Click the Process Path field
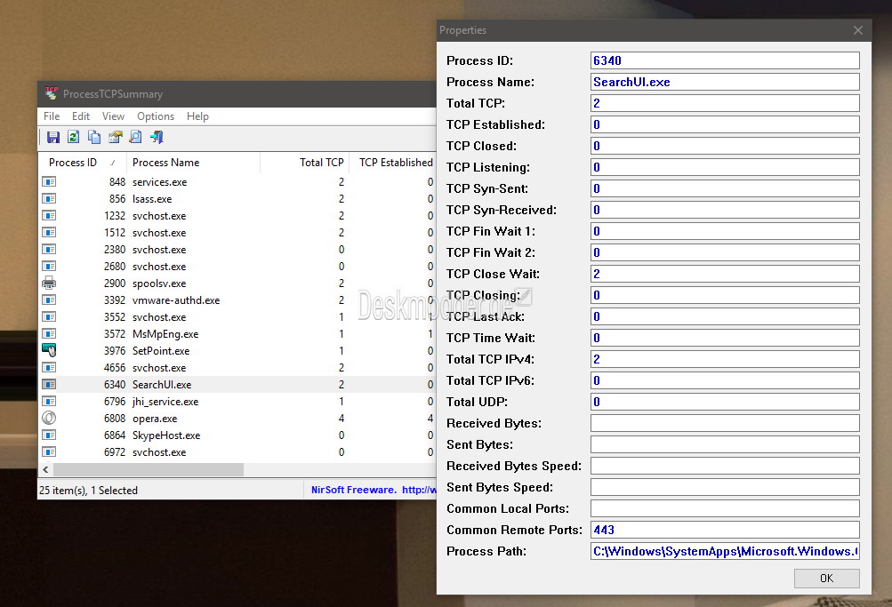The width and height of the screenshot is (892, 607). click(x=725, y=551)
